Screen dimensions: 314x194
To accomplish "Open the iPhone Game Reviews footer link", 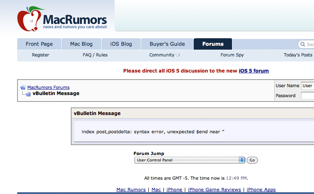I will click(214, 189).
